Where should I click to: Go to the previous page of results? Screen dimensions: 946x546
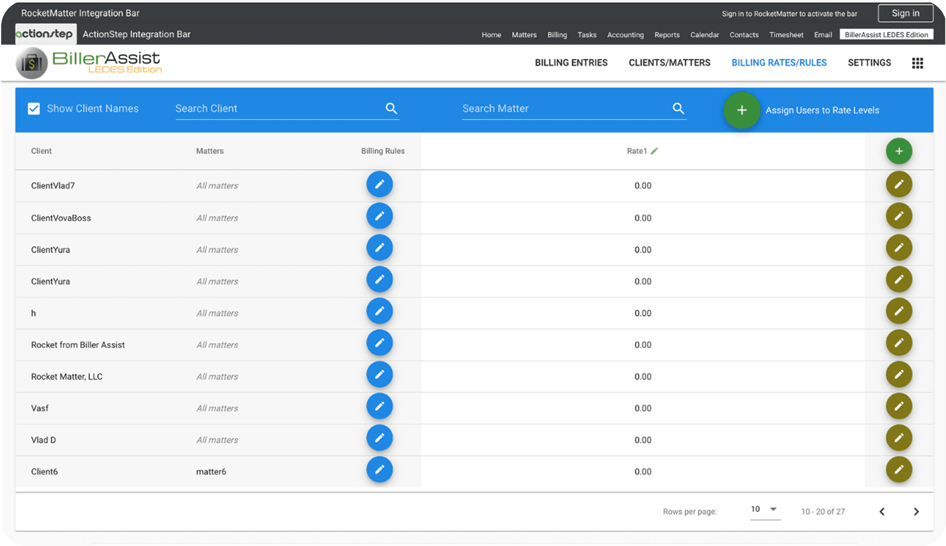[882, 512]
